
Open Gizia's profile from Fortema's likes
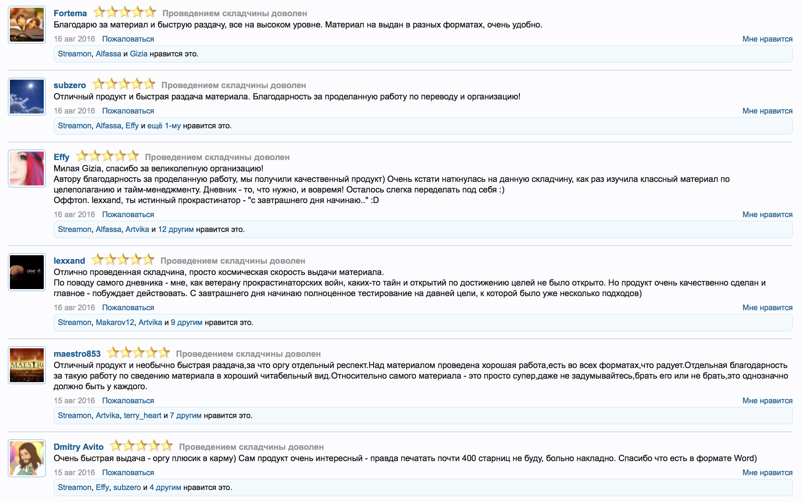(138, 54)
